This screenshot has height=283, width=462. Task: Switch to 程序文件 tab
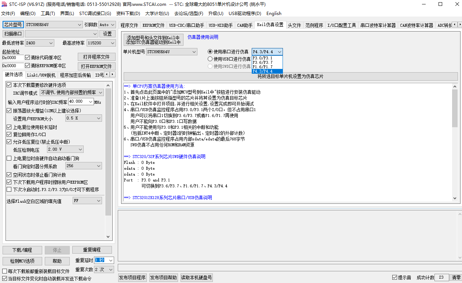tap(129, 25)
